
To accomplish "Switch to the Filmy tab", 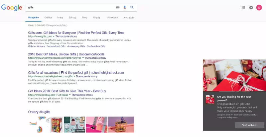I will coord(84,18).
